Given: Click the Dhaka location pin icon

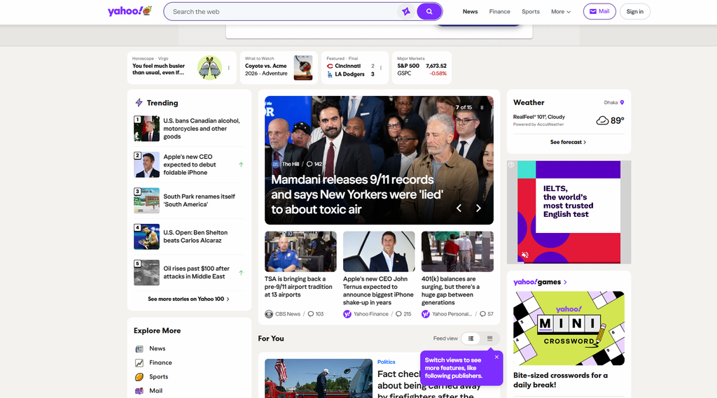Looking at the screenshot, I should pyautogui.click(x=622, y=102).
